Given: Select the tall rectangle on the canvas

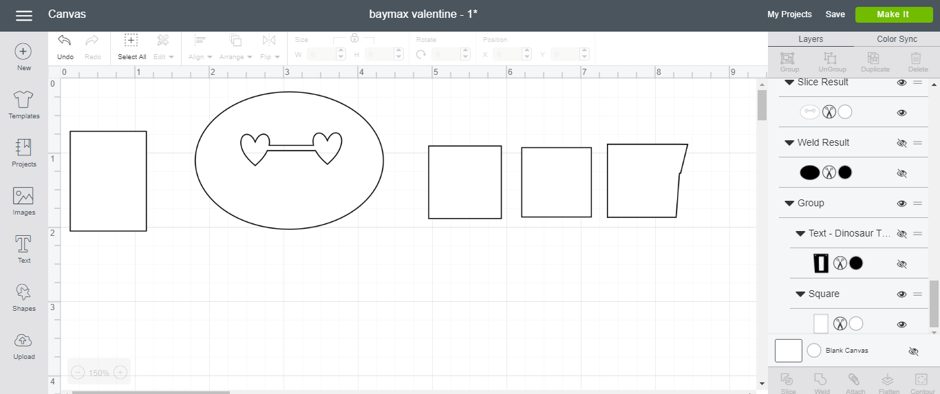Looking at the screenshot, I should pyautogui.click(x=108, y=181).
